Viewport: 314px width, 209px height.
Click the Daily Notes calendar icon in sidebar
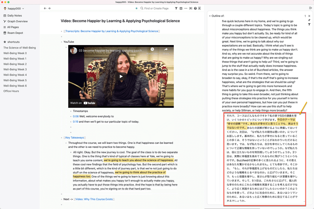click(x=5, y=16)
